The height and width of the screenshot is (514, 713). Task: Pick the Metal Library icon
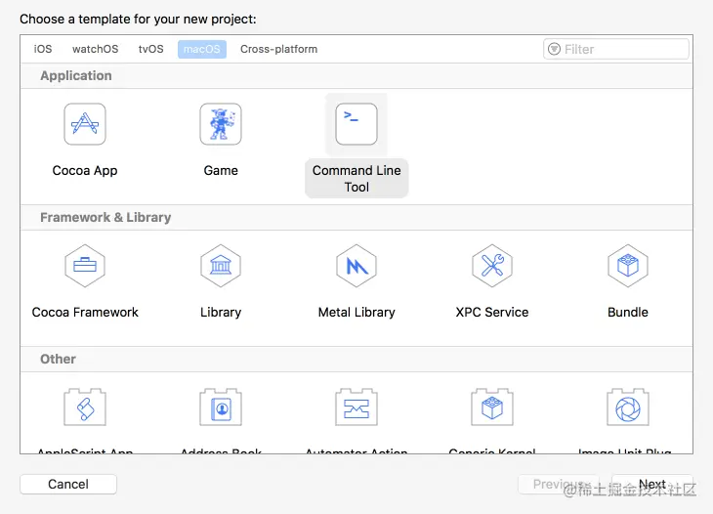[356, 266]
